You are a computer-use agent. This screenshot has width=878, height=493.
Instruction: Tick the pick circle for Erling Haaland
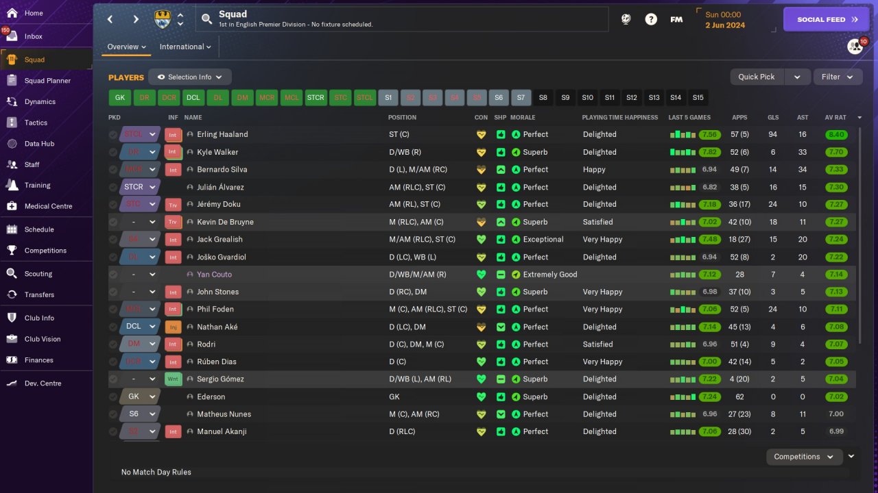[x=113, y=135]
